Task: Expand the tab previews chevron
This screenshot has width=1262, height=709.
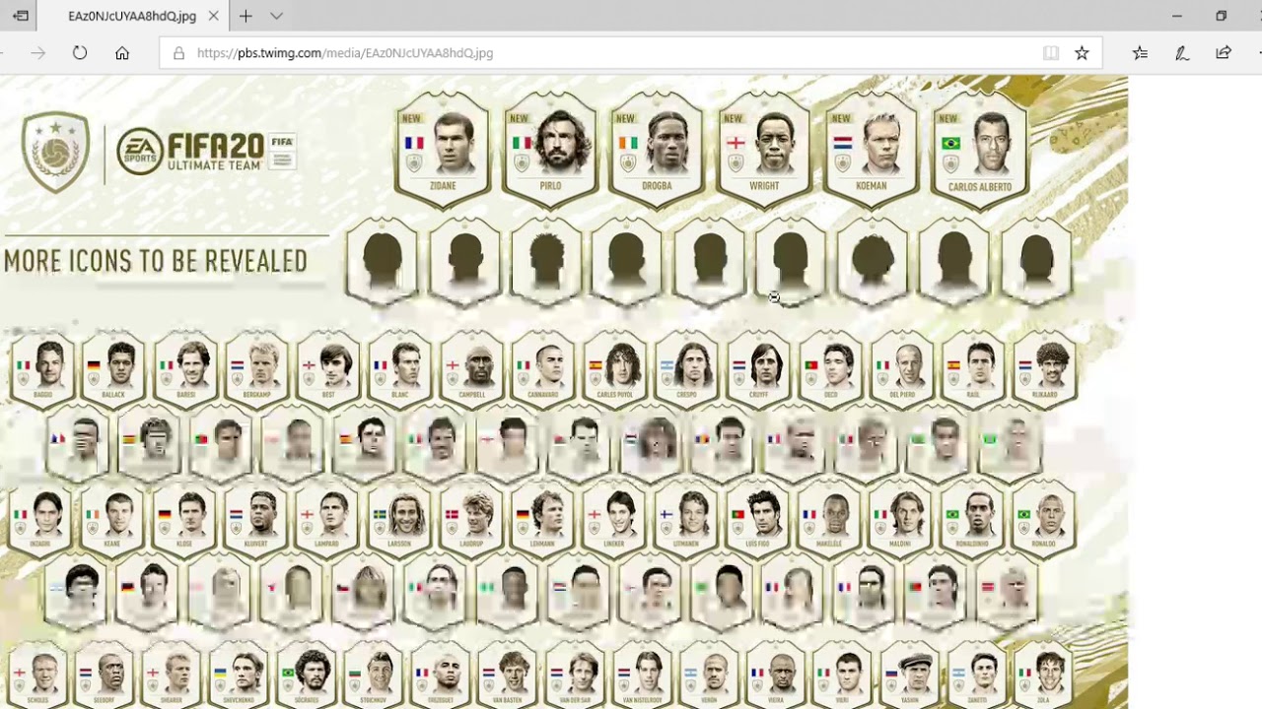Action: point(277,16)
